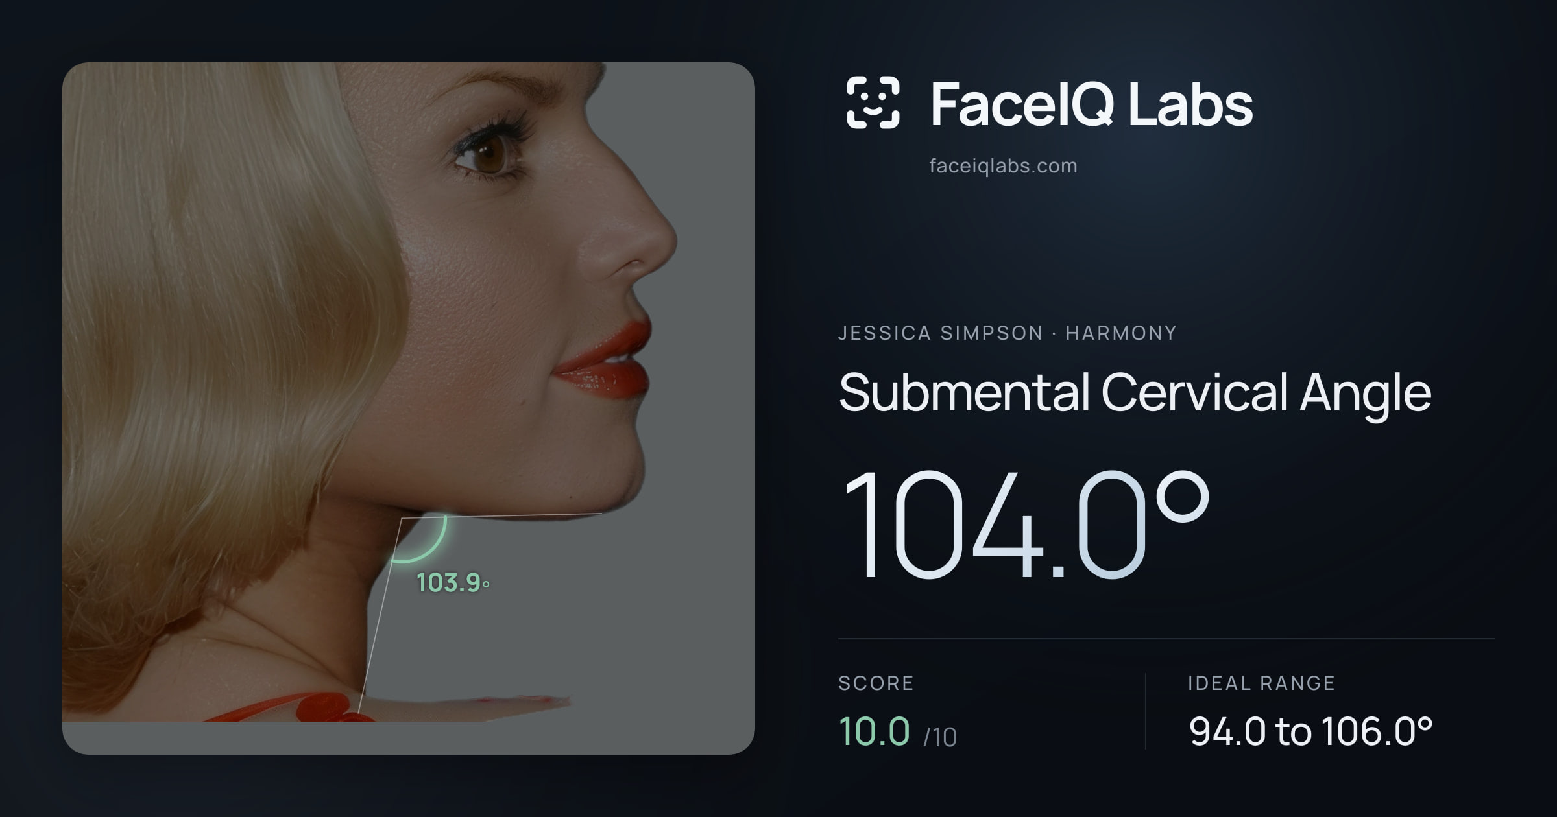Click the 10.0 /10 score value

click(897, 731)
